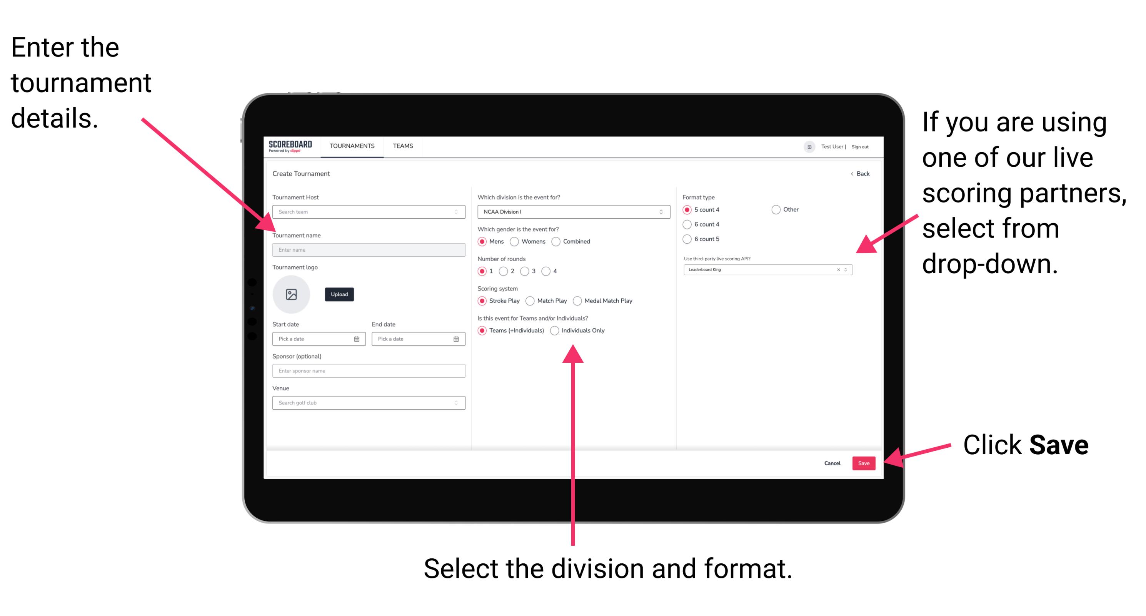Click the tournament name input field
Image resolution: width=1146 pixels, height=616 pixels.
[367, 249]
